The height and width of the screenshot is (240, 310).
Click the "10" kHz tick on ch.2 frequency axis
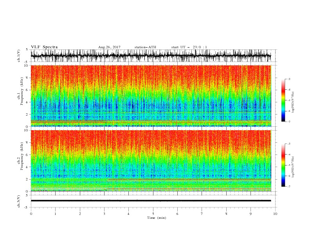[x=27, y=130]
